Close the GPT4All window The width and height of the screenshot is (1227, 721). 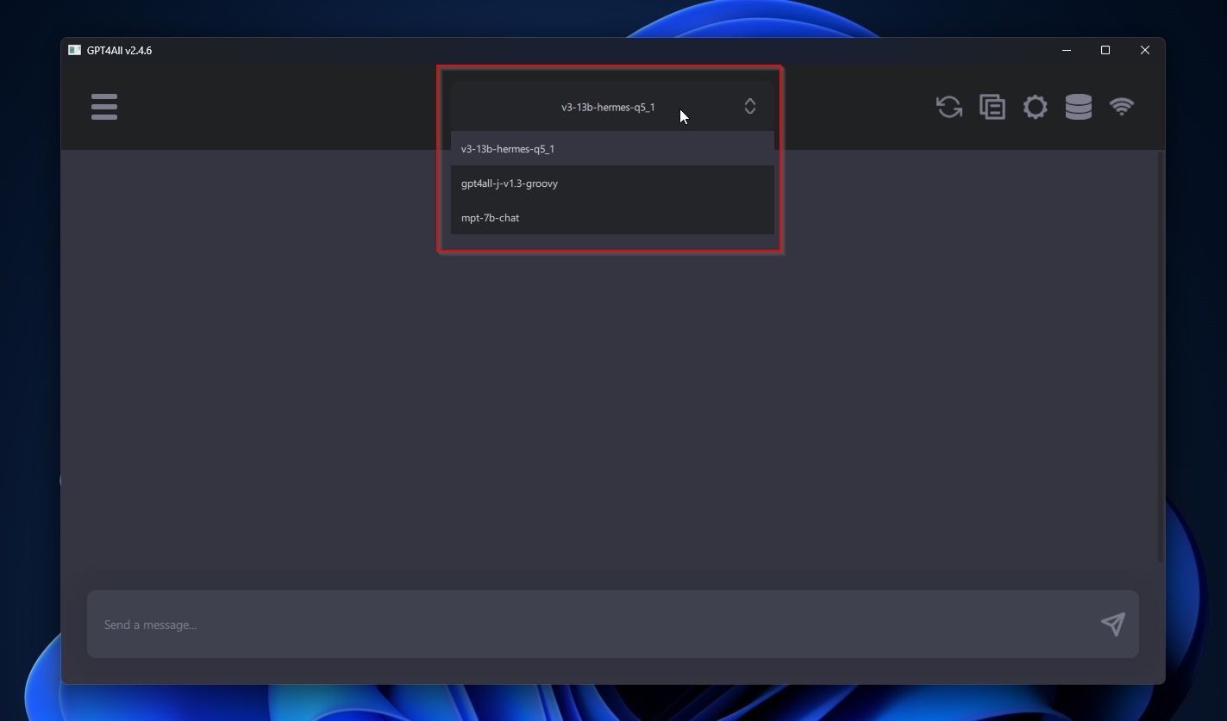click(x=1145, y=50)
